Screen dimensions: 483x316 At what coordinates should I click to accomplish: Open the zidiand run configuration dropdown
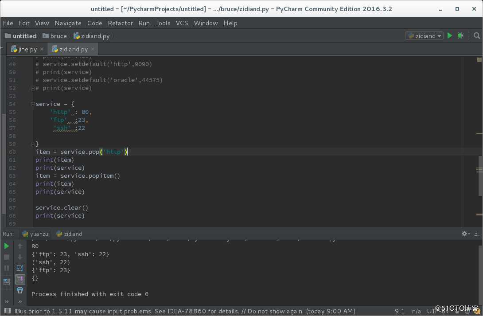pos(424,36)
